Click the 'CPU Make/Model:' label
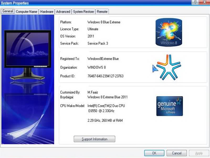 (x=72, y=106)
